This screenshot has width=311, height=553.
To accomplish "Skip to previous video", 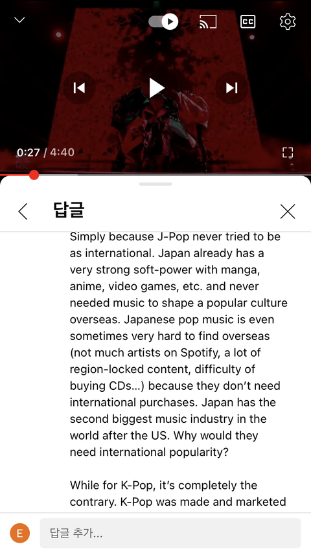I will click(x=79, y=88).
